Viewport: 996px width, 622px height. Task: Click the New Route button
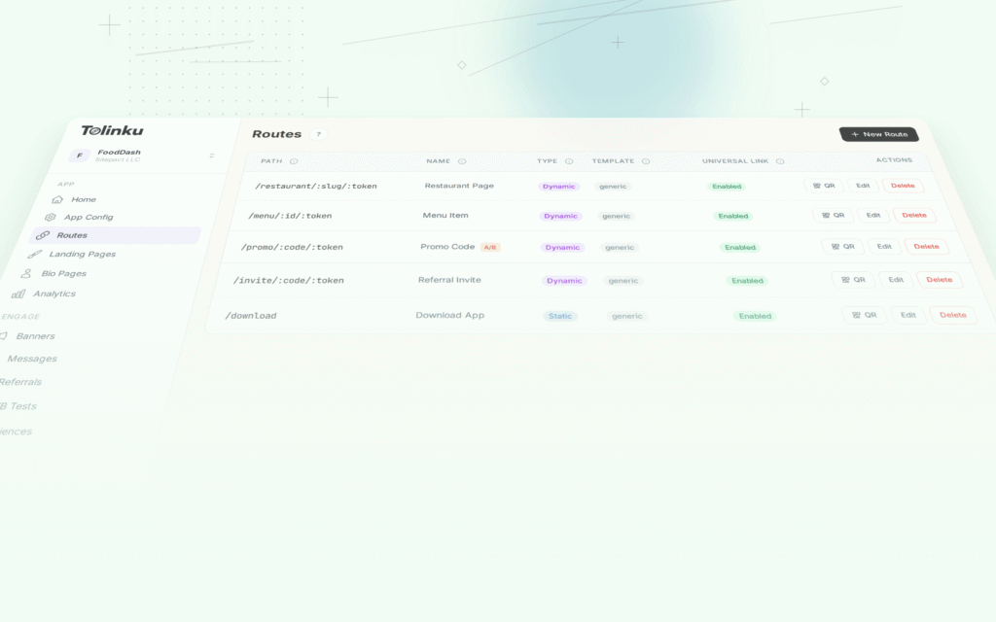[878, 134]
